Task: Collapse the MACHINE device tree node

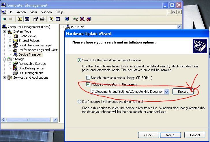Action: (x=62, y=27)
